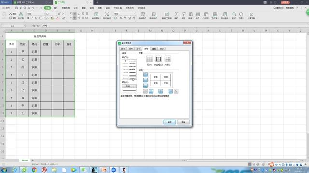This screenshot has width=309, height=173.
Task: Click the AutoSum sigma icon
Action: coord(177,14)
